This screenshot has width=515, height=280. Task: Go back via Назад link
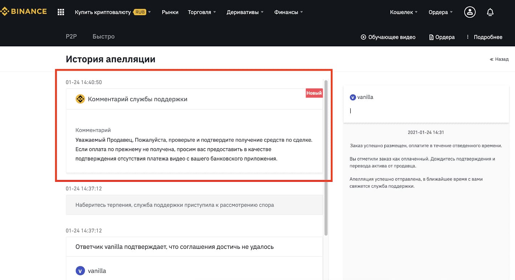click(499, 59)
